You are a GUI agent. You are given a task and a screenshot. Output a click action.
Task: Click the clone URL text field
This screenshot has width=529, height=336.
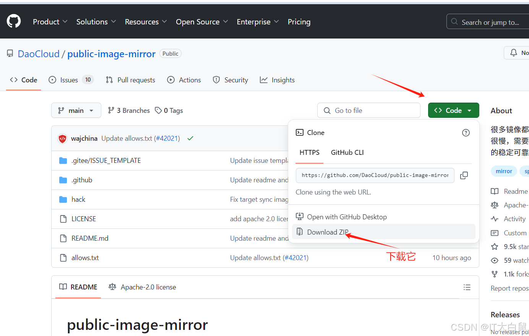(x=375, y=175)
